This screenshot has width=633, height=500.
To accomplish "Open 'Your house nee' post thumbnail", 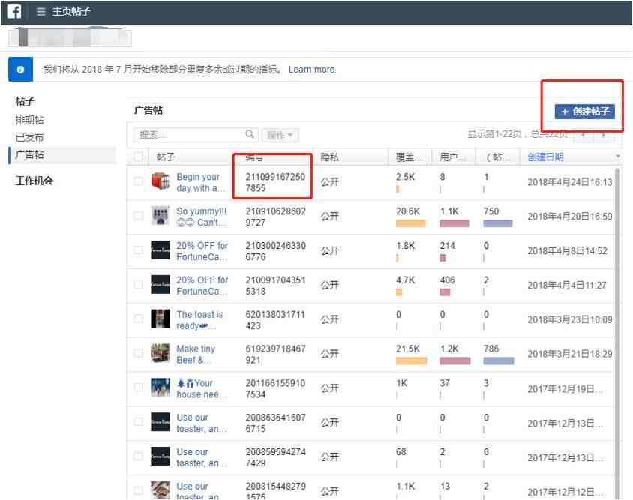I will (x=160, y=388).
